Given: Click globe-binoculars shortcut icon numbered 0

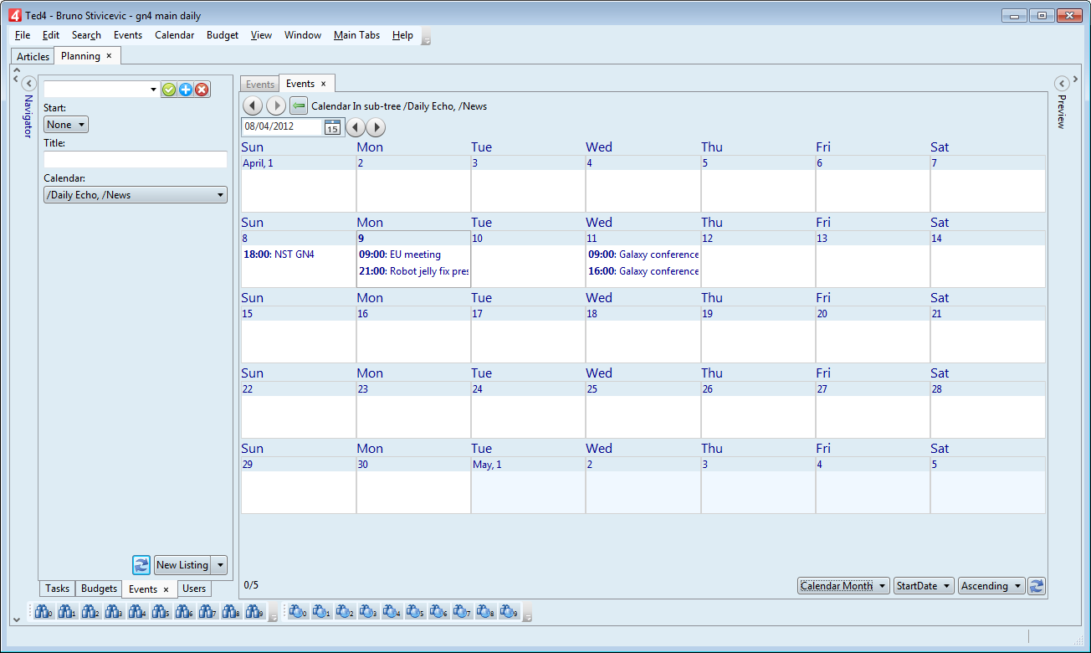Looking at the screenshot, I should click(297, 613).
